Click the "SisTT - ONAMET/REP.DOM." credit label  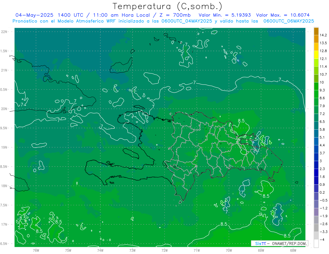click(280, 243)
